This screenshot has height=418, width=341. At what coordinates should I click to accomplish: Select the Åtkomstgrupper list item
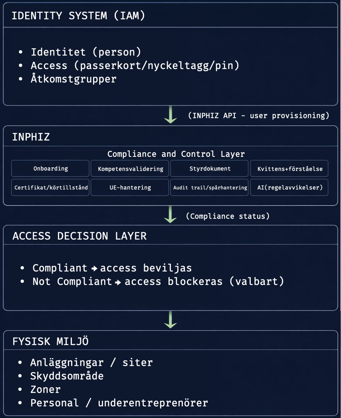pyautogui.click(x=73, y=79)
